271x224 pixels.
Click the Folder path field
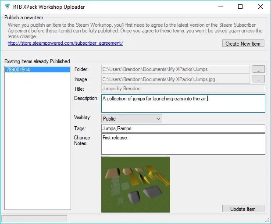175,69
